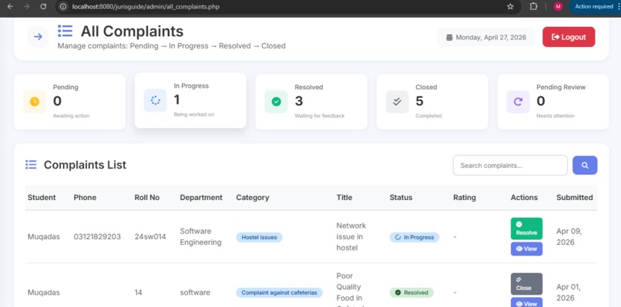Screen dimensions: 621x307
Task: Click roll number 24sw014
Action: pos(150,237)
